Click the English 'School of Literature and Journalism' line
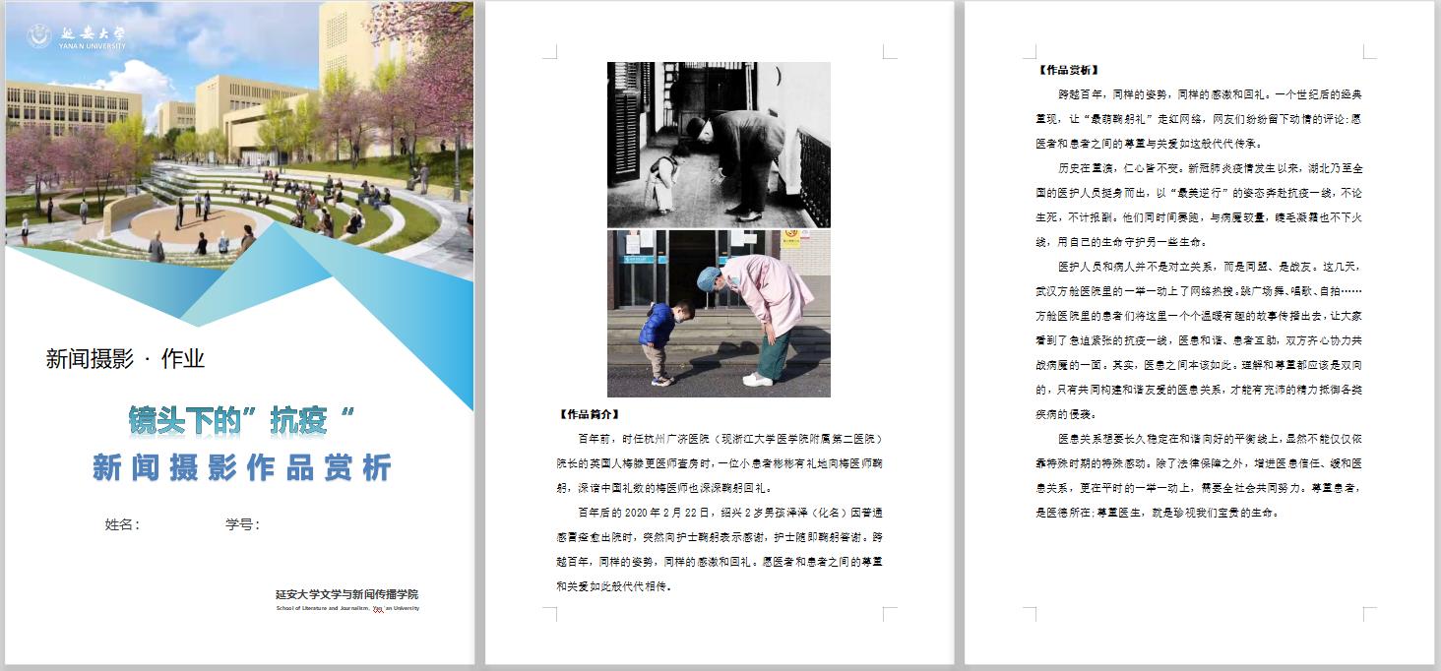The image size is (1441, 671). click(346, 608)
